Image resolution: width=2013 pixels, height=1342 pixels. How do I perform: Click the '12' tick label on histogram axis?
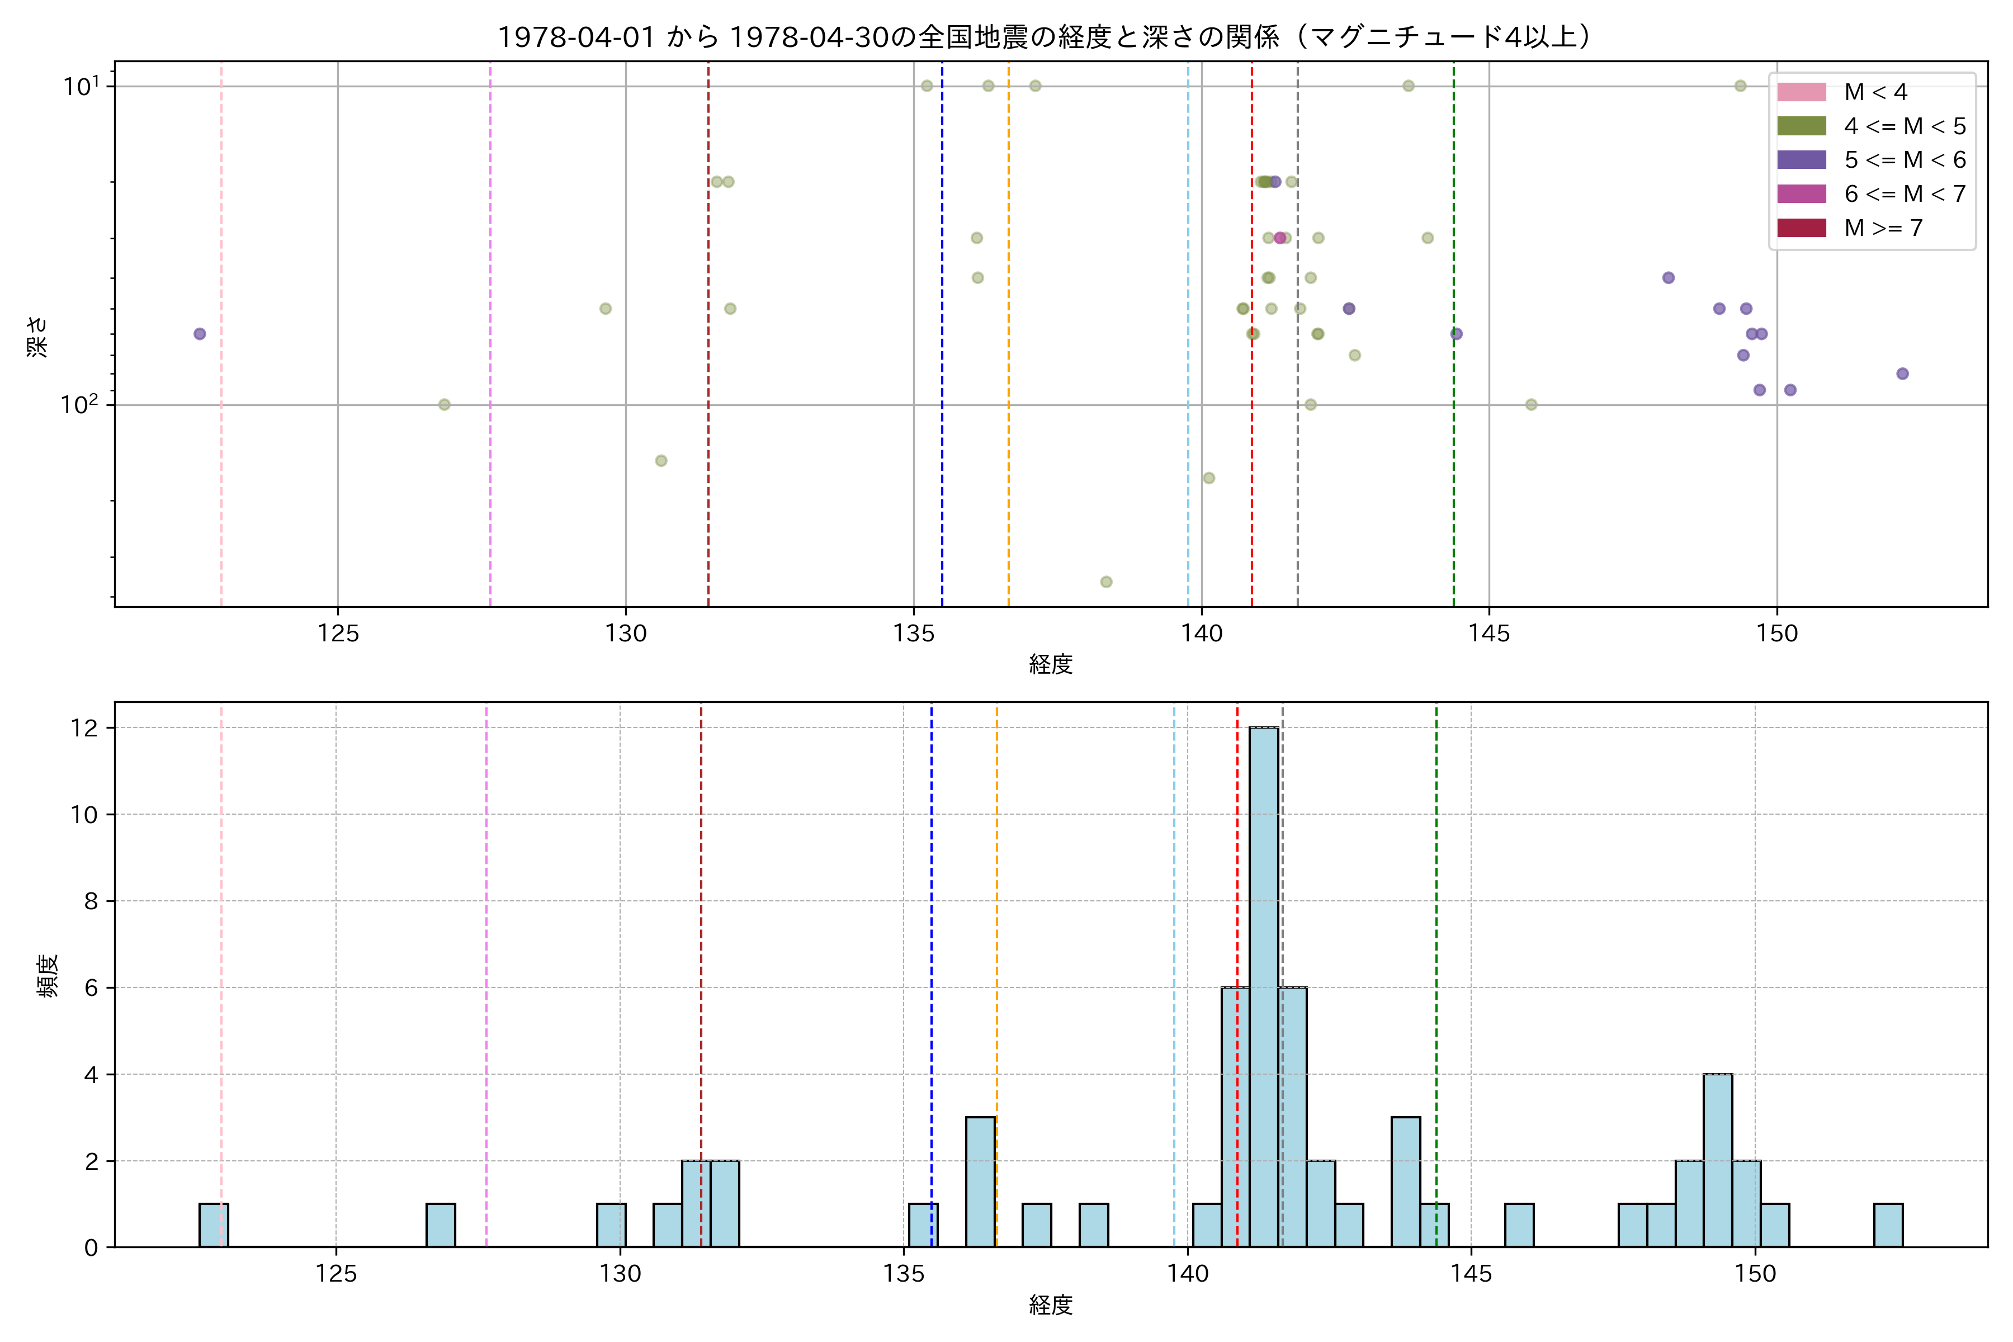[85, 729]
